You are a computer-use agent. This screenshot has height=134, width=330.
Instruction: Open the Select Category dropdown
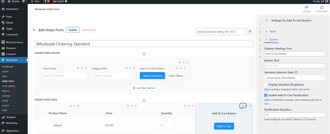(x=112, y=76)
